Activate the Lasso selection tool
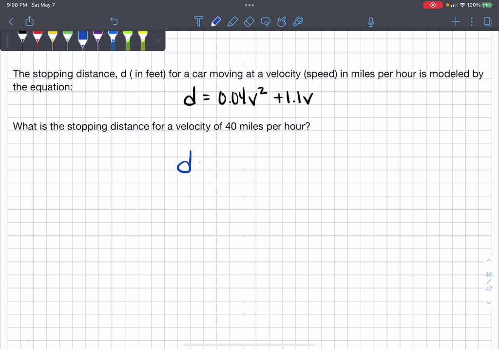 click(266, 21)
